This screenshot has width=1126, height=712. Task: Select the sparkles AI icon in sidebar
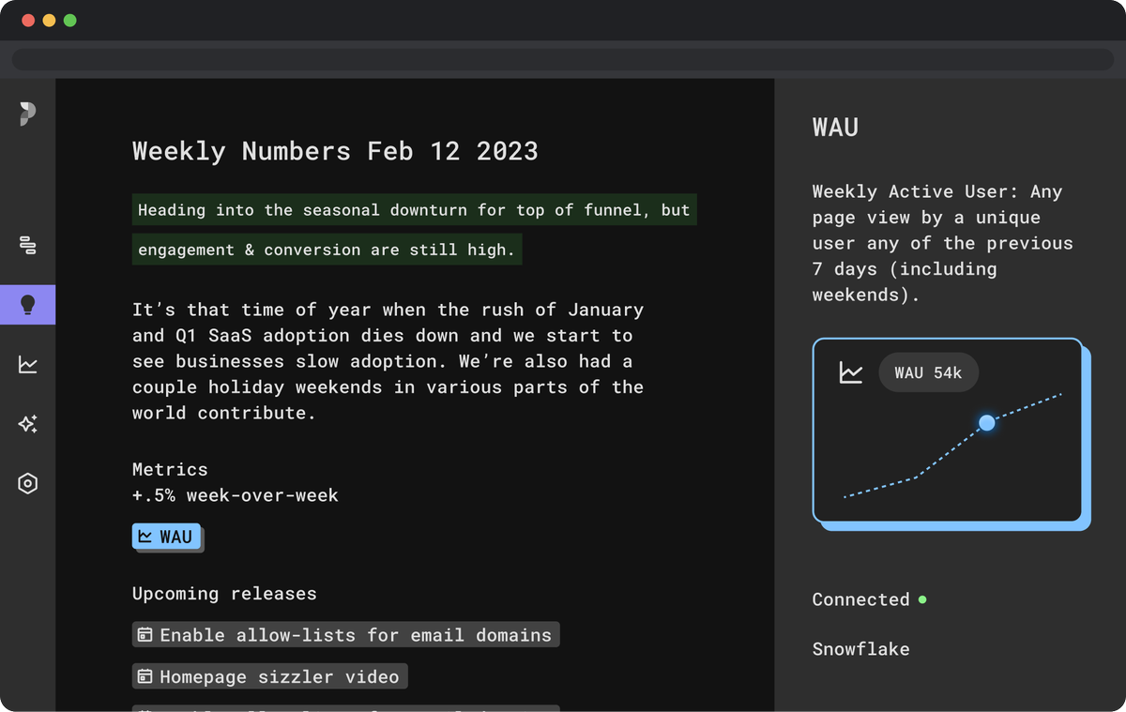[27, 424]
